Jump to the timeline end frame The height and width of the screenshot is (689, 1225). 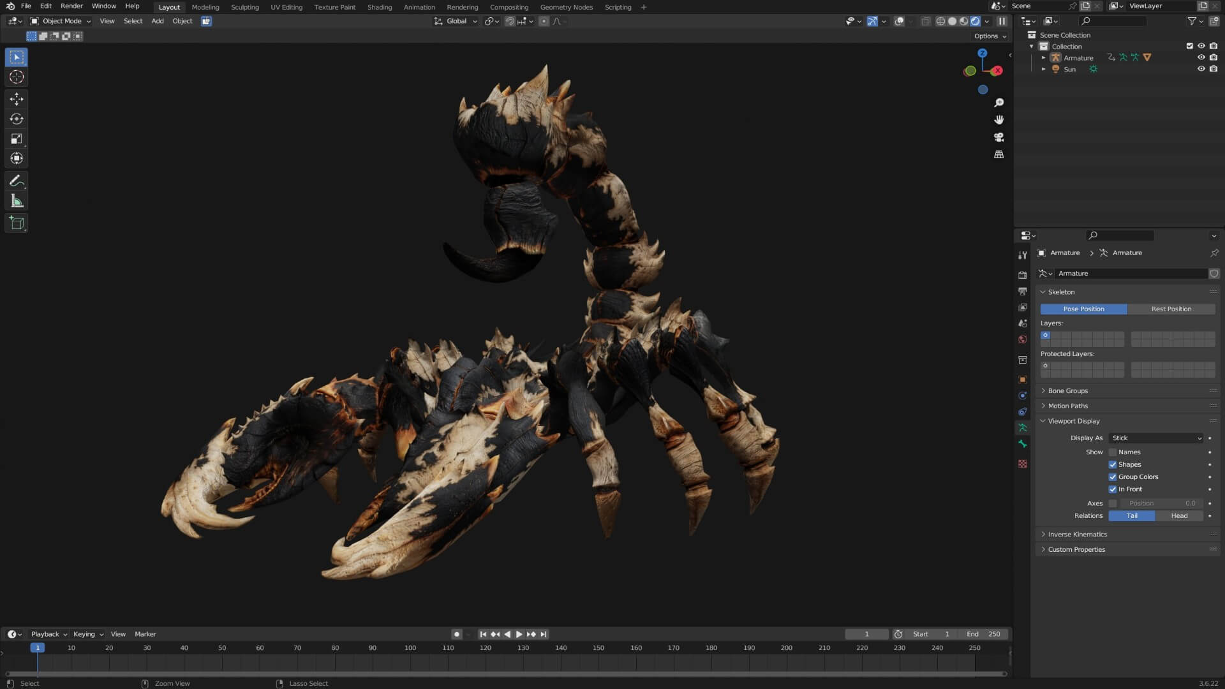click(x=544, y=635)
